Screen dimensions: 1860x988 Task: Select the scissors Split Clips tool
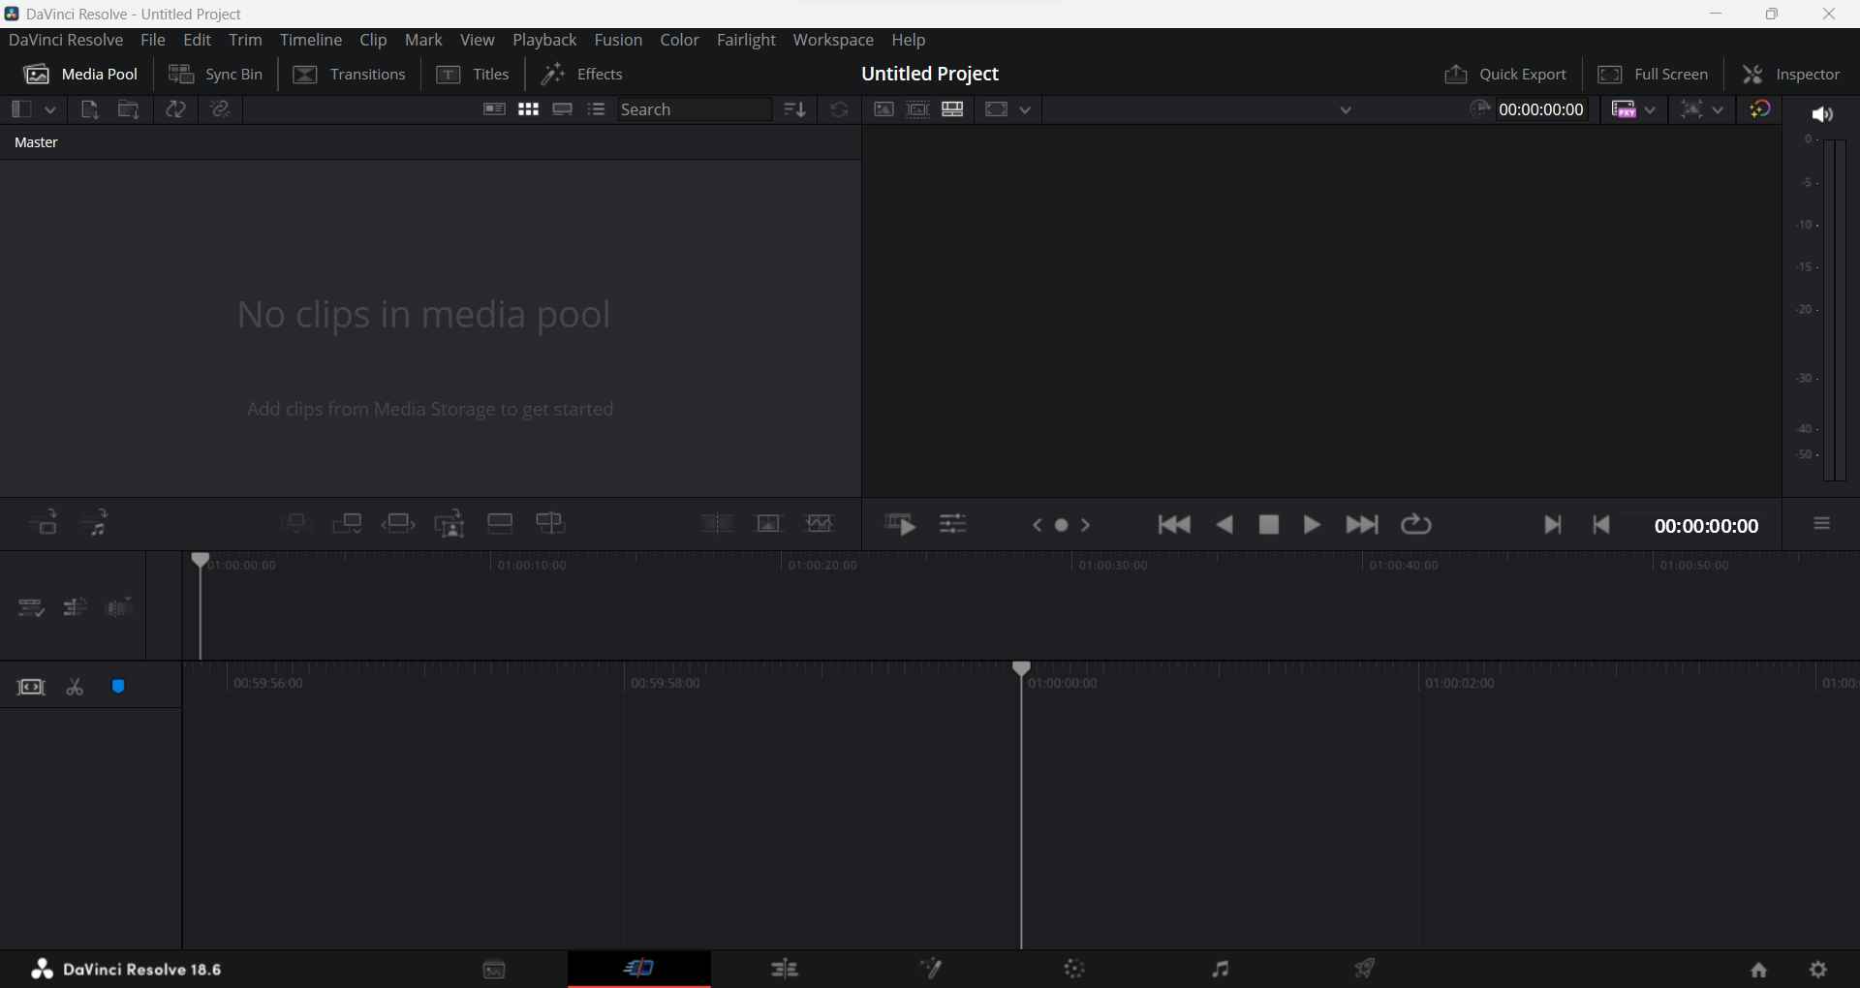75,687
